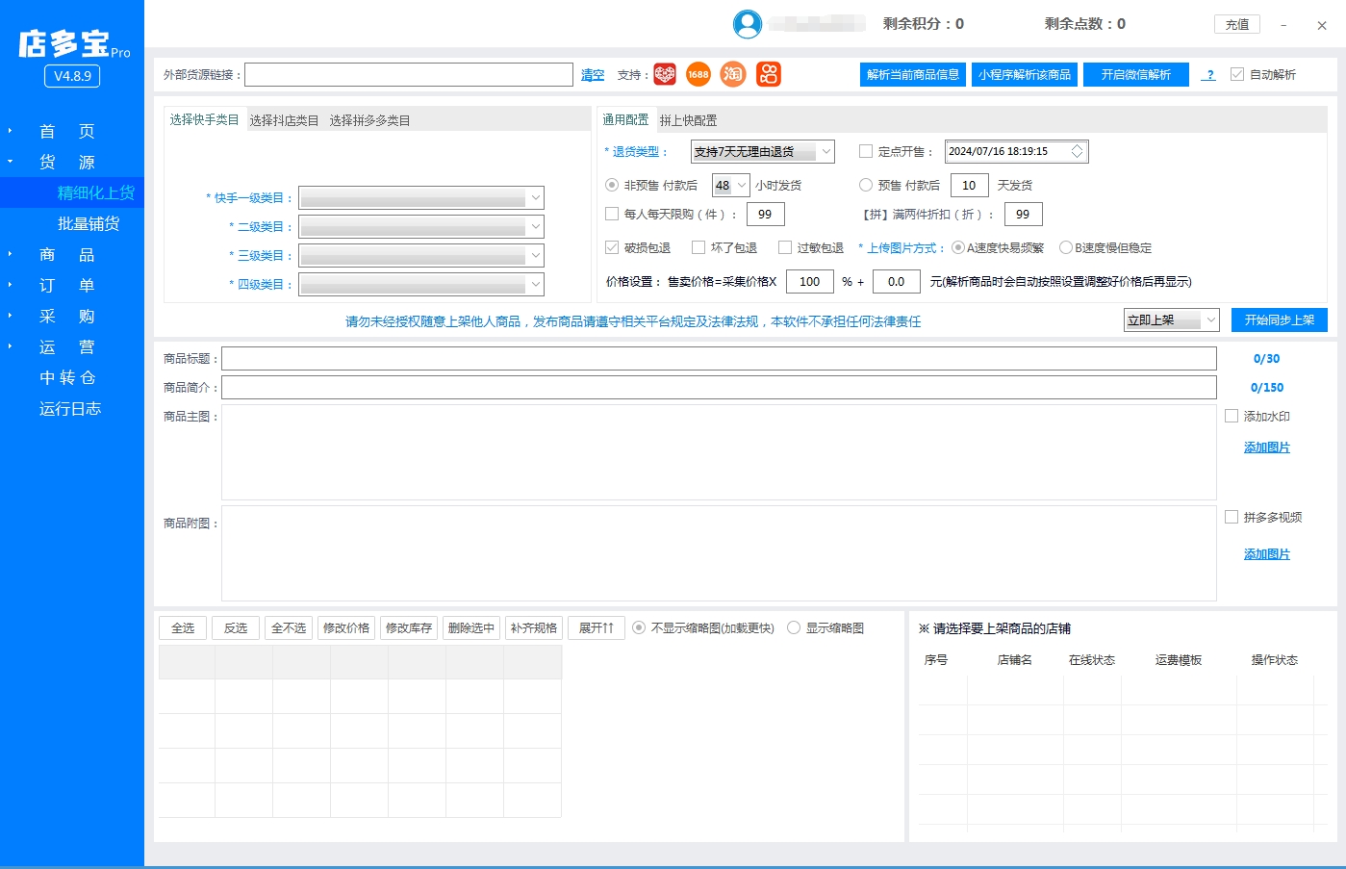Open the 三级类目 dropdown
The image size is (1346, 869).
pyautogui.click(x=421, y=255)
